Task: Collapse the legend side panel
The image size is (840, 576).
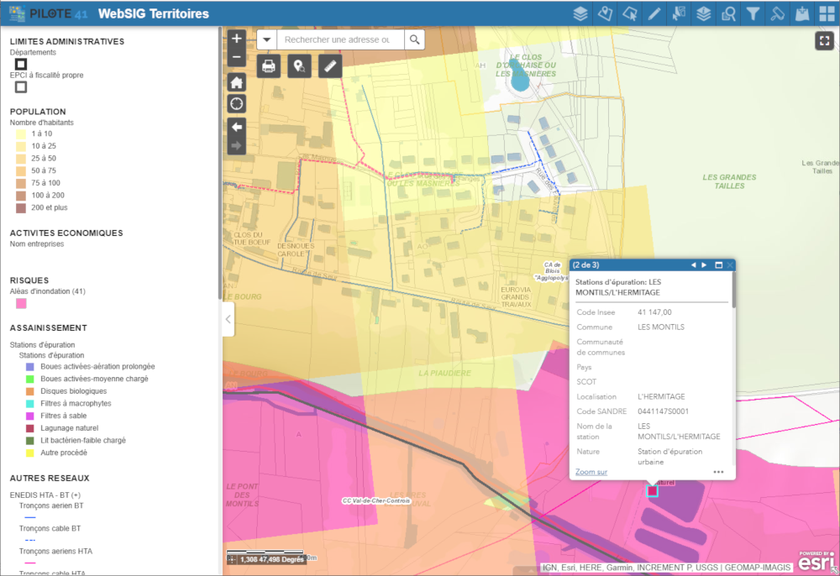Action: [228, 319]
